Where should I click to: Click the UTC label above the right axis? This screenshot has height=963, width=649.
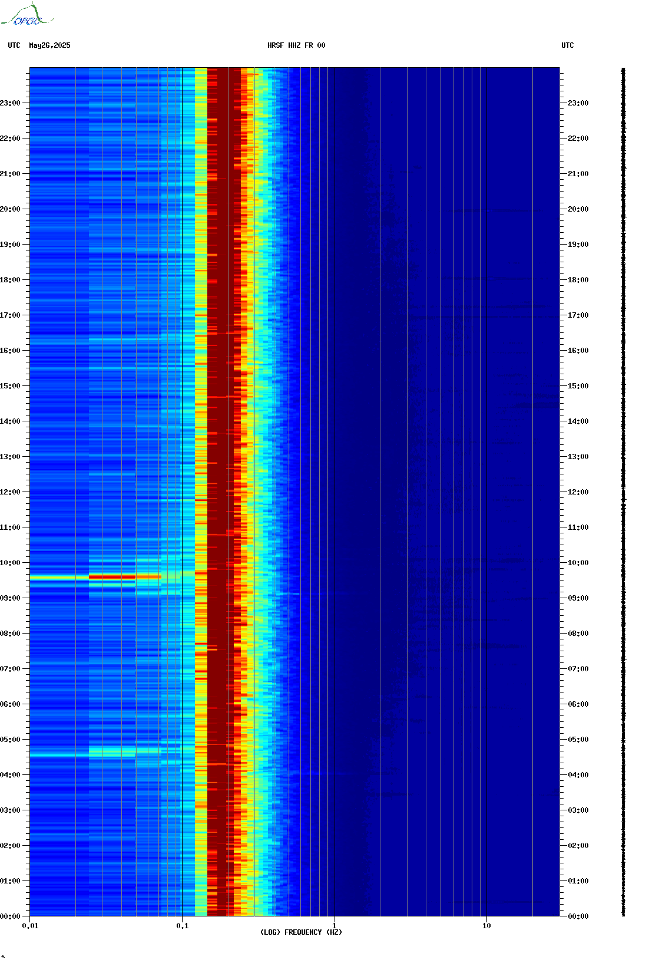[567, 45]
